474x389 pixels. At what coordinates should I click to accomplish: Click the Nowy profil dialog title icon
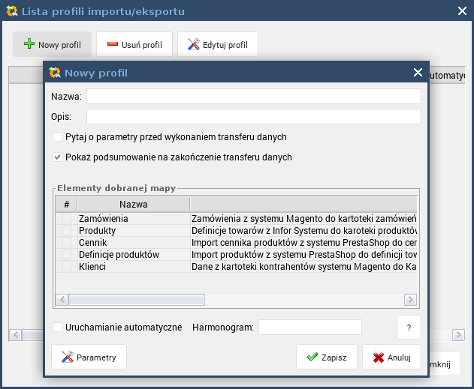[55, 73]
